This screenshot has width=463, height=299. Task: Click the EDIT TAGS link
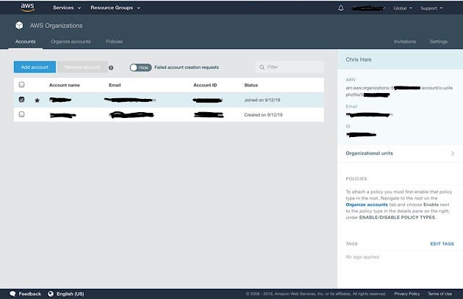click(x=442, y=243)
